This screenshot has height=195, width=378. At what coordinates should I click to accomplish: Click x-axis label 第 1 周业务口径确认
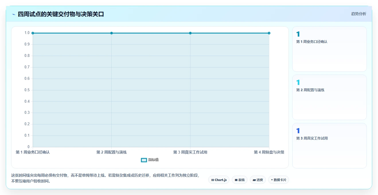pos(33,152)
